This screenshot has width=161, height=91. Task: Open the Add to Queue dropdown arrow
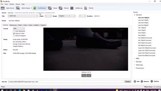(x=31, y=8)
